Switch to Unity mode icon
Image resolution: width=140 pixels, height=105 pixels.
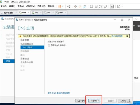click(105, 6)
